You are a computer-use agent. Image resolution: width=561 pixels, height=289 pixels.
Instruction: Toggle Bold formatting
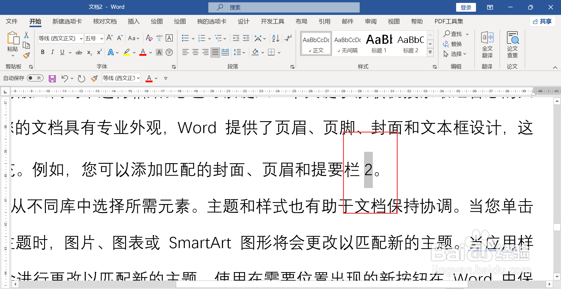point(43,52)
